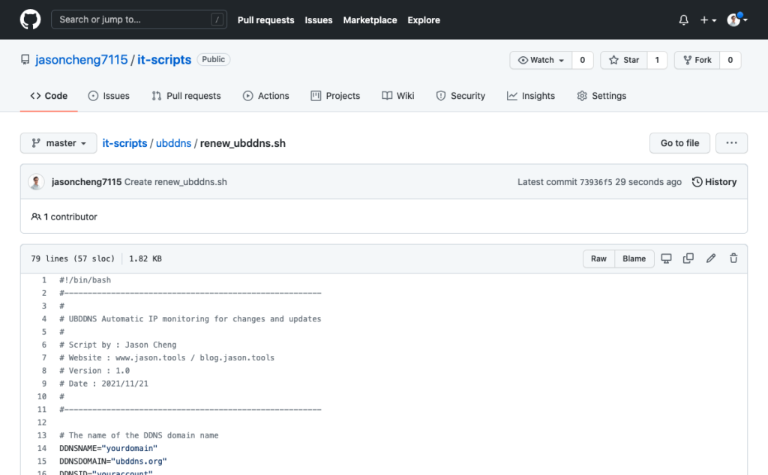The height and width of the screenshot is (475, 768).
Task: Open the Projects tab
Action: (335, 96)
